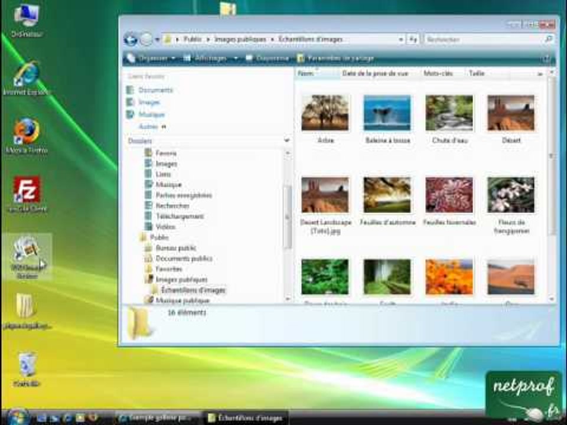Select the sand dunes thumbnail

[511, 277]
